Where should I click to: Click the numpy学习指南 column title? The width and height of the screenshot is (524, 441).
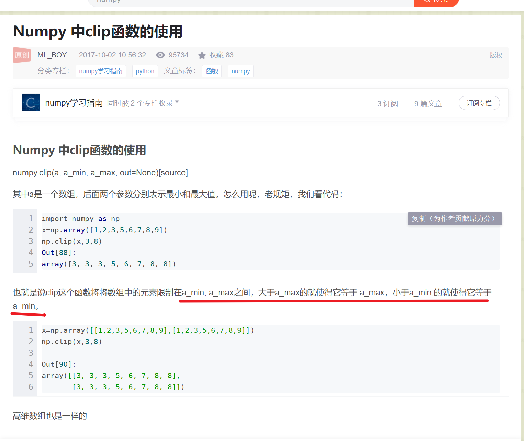point(74,102)
